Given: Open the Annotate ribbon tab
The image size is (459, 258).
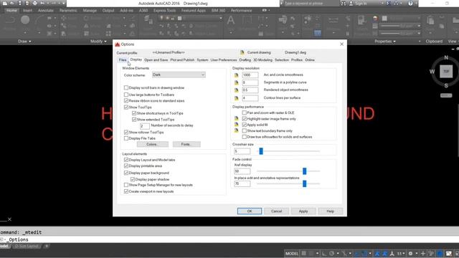Looking at the screenshot, I should (46, 10).
